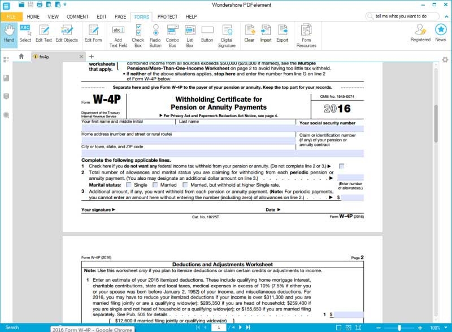Click the zoom slider handle

(399, 327)
